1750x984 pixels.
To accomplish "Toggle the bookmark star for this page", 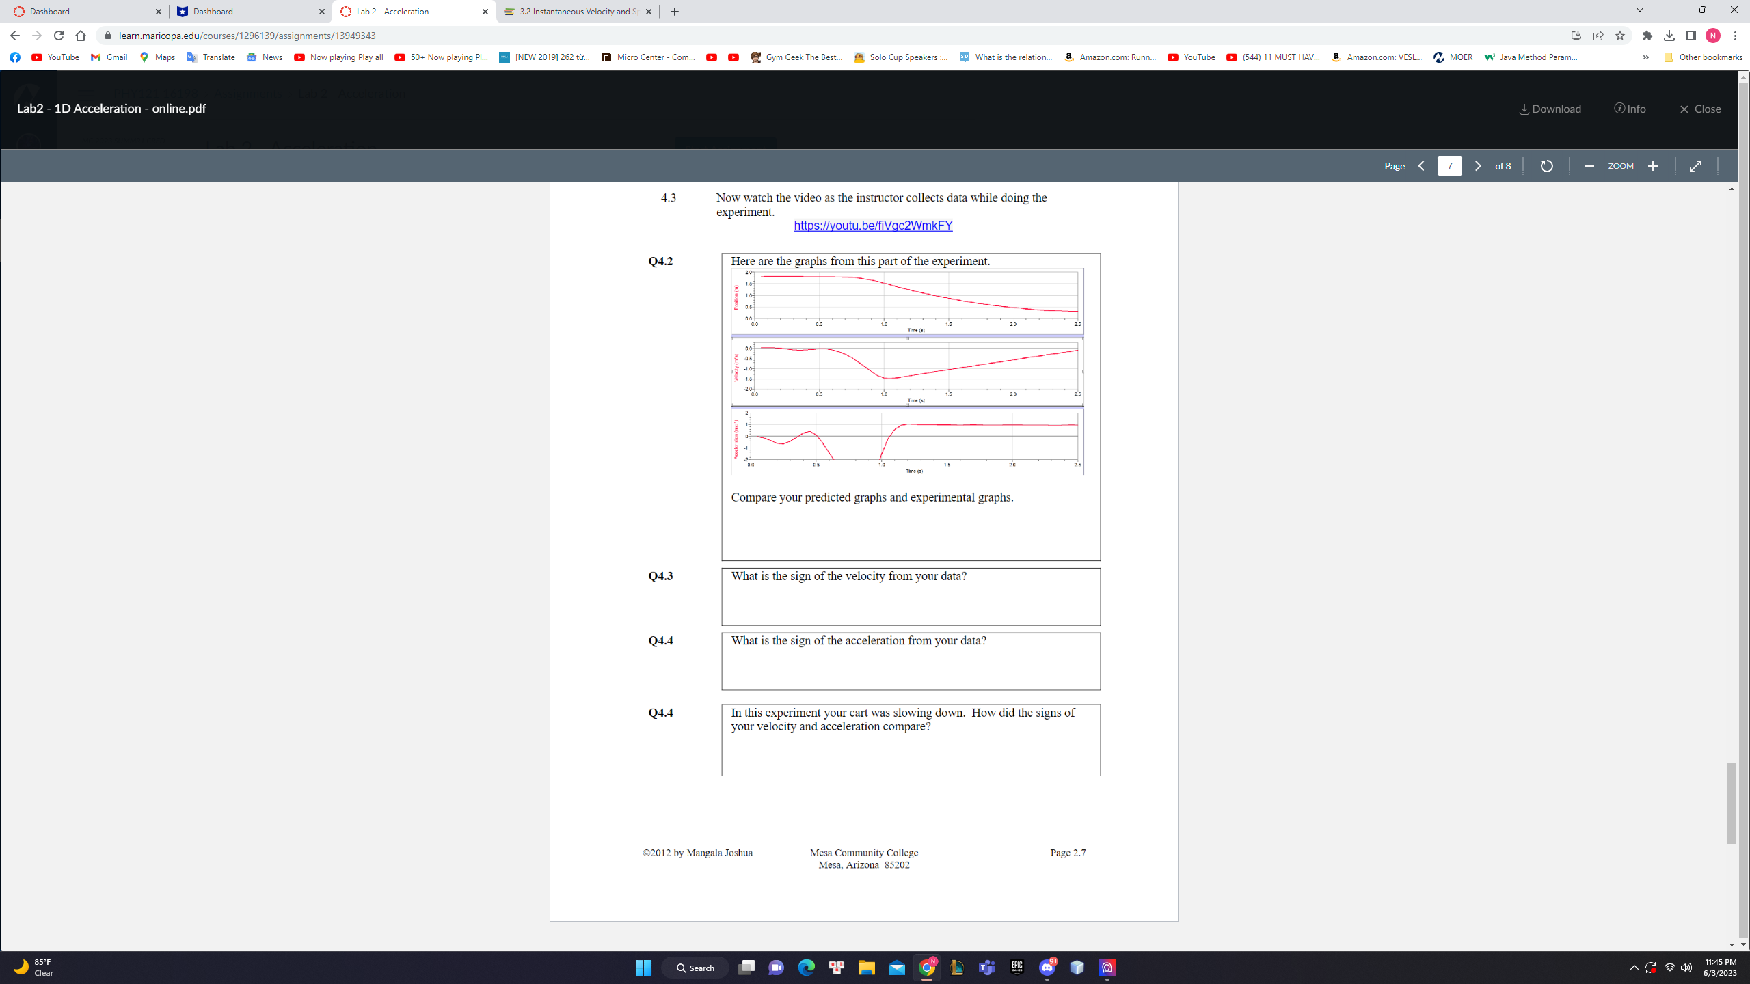I will (1621, 36).
